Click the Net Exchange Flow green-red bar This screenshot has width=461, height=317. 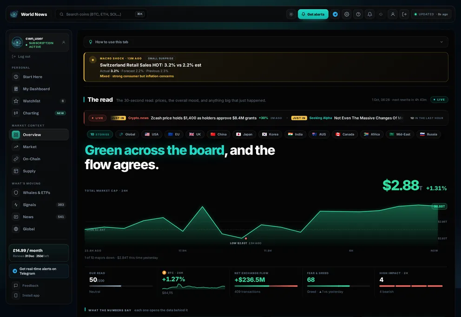point(266,286)
